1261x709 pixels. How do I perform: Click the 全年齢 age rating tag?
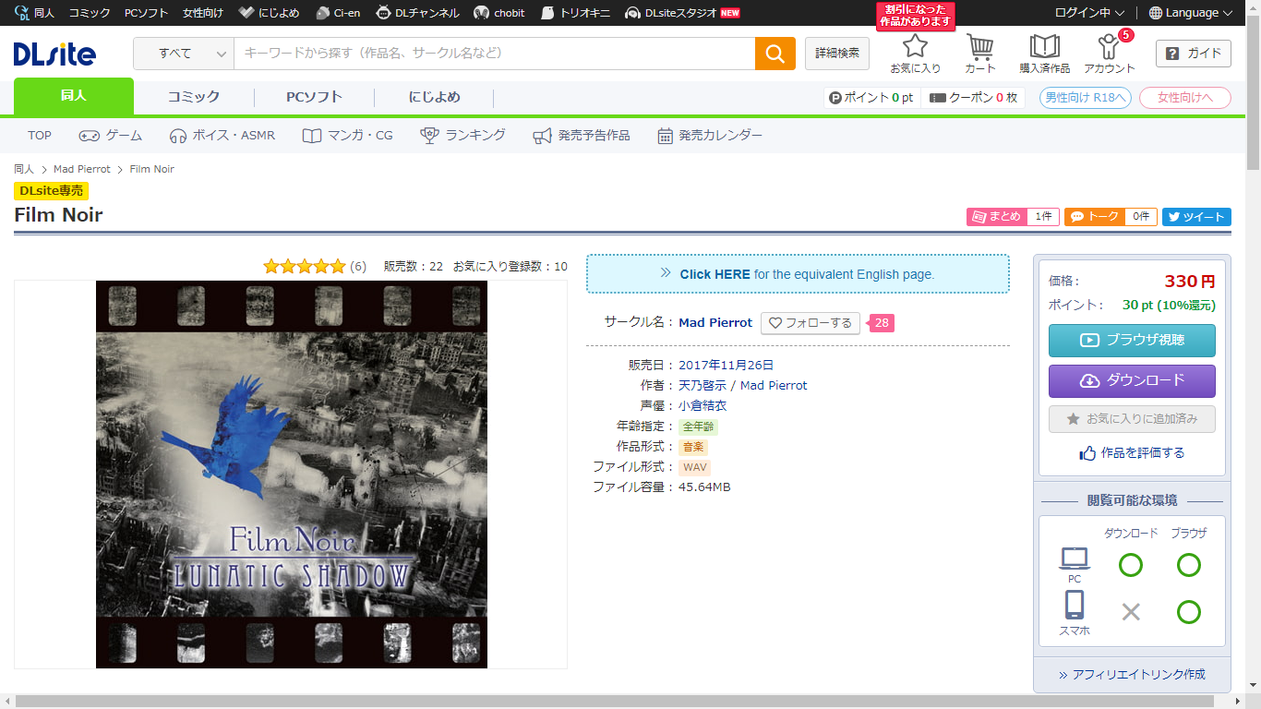[x=698, y=427]
